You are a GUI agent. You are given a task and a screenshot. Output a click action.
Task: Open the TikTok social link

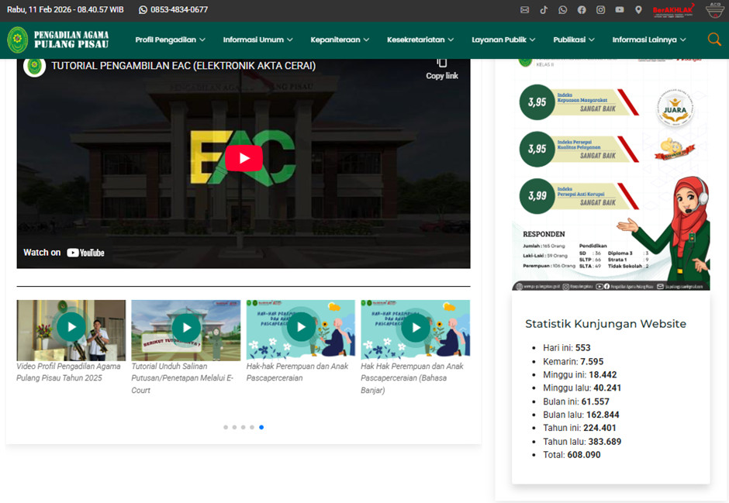click(x=544, y=10)
